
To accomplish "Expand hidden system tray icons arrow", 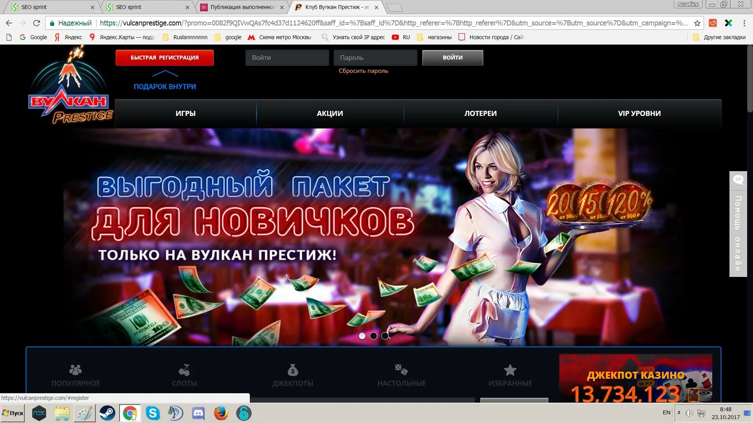I will point(679,413).
